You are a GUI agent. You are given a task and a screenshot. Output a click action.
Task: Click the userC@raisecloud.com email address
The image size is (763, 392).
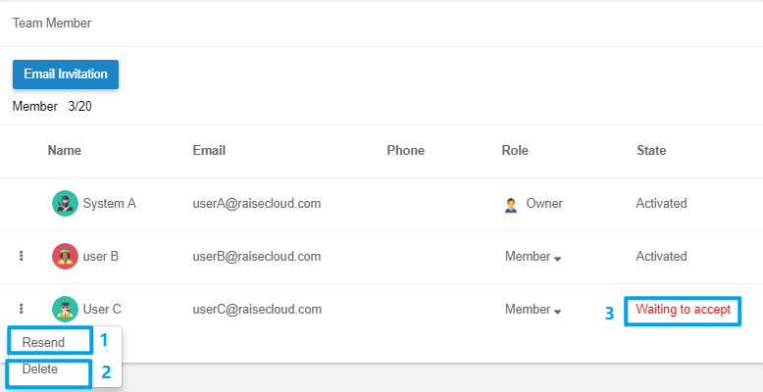pyautogui.click(x=257, y=310)
